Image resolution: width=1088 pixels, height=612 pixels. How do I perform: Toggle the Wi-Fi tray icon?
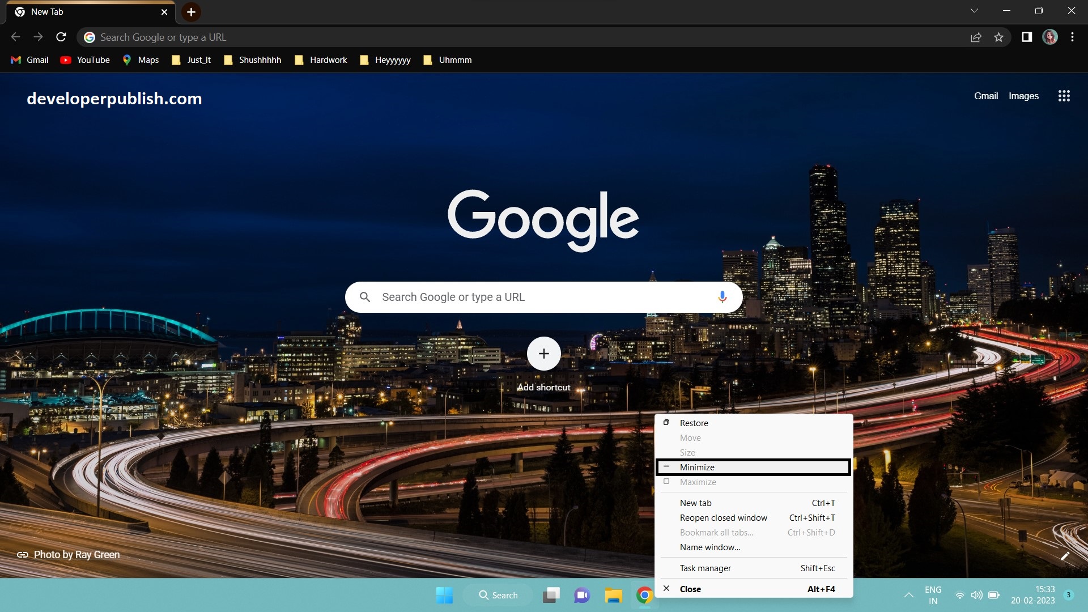[x=959, y=595]
